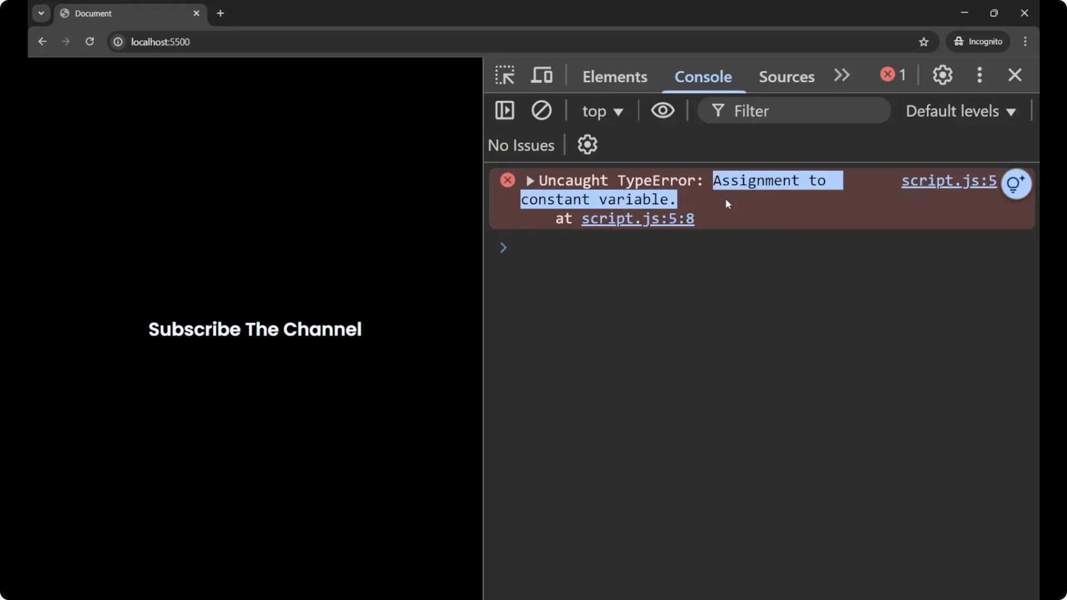
Task: Click the red error counter badge
Action: [893, 74]
